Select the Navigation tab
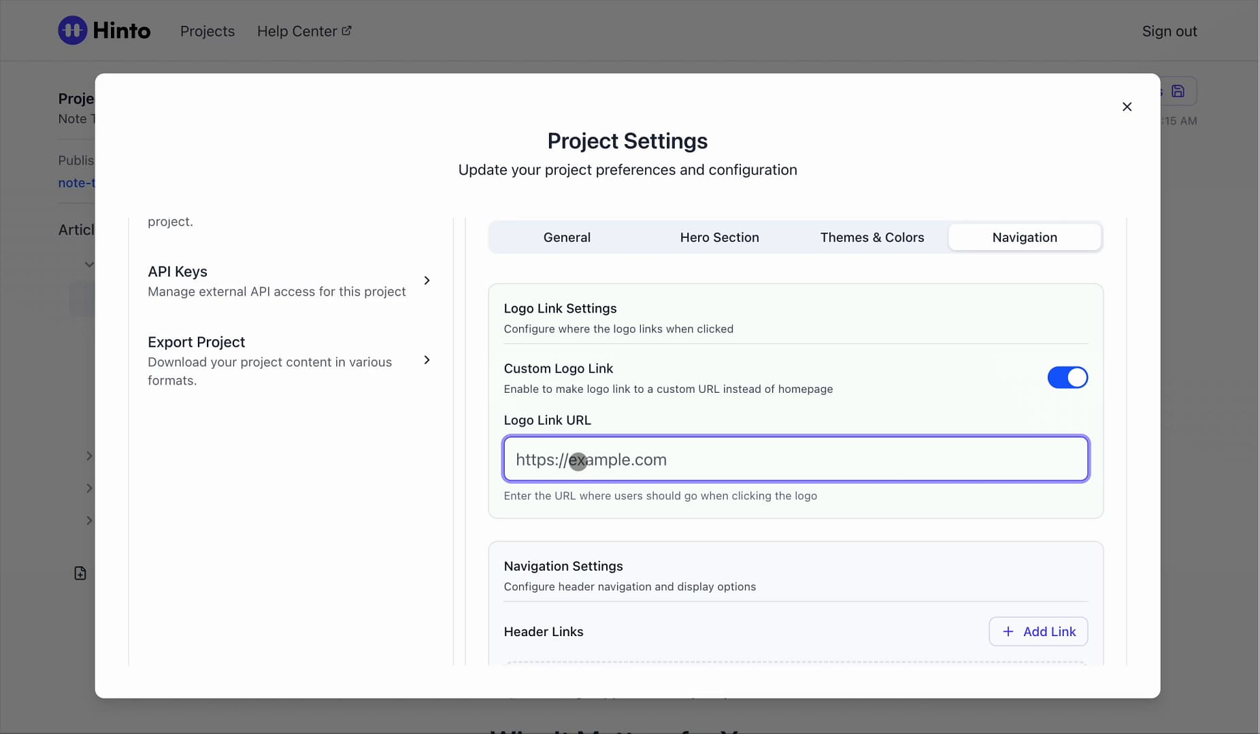 1025,237
